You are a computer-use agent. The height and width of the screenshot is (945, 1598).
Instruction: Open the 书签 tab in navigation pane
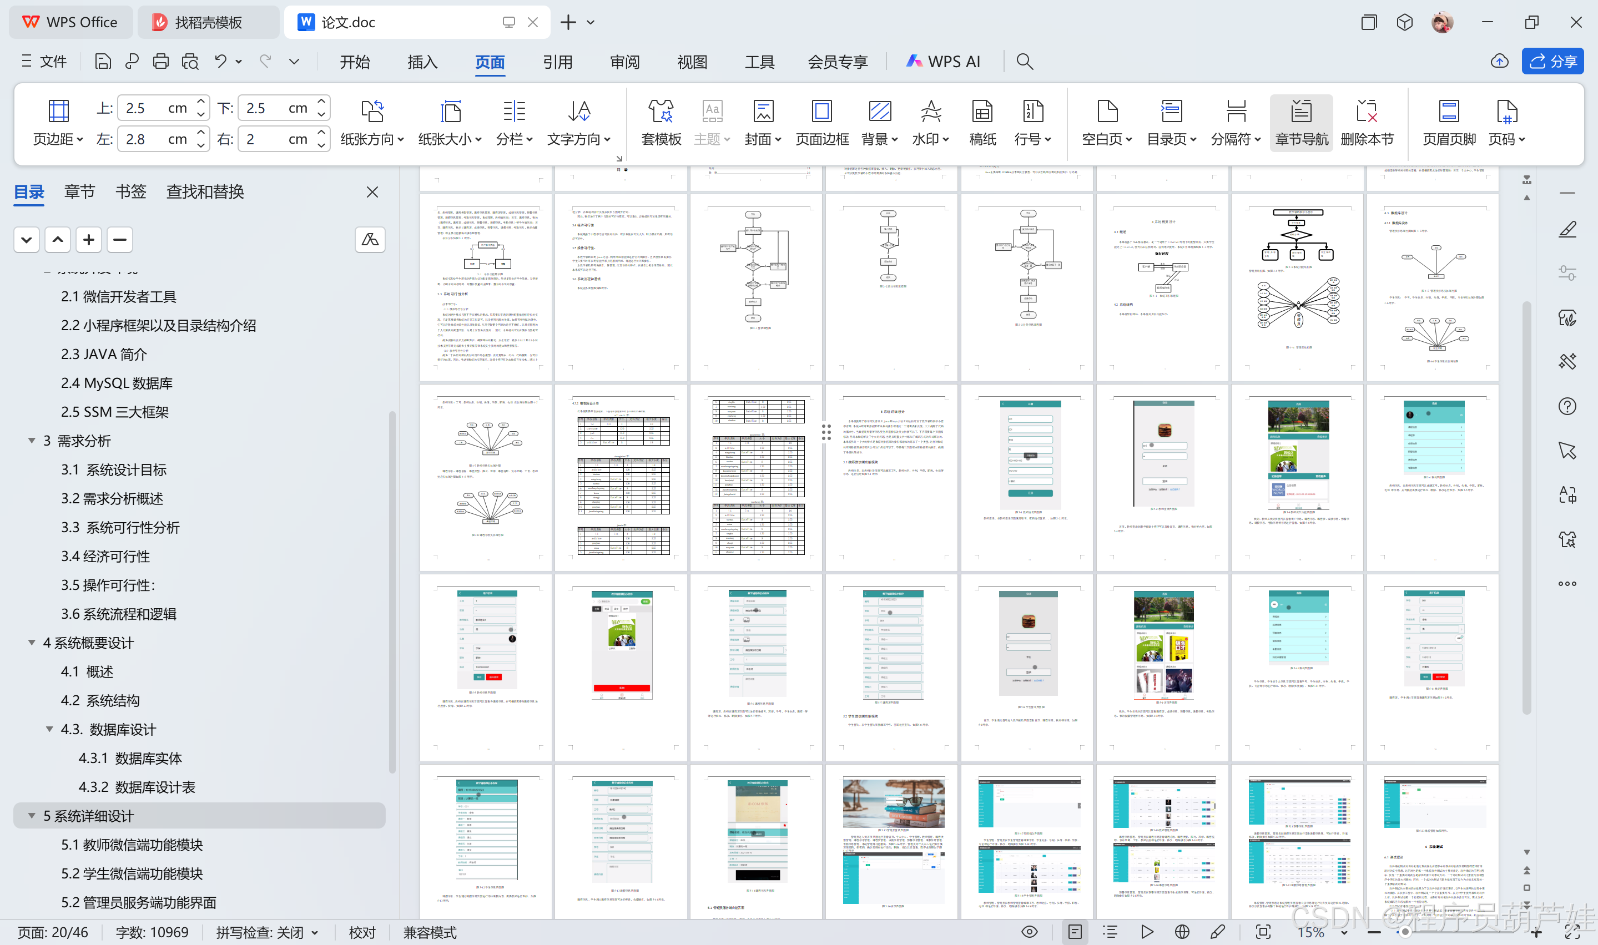coord(130,191)
